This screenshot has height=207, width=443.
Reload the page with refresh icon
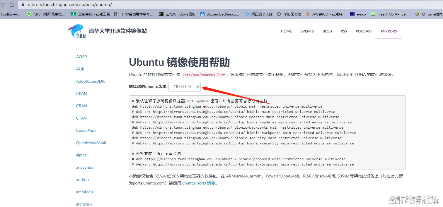(2, 5)
